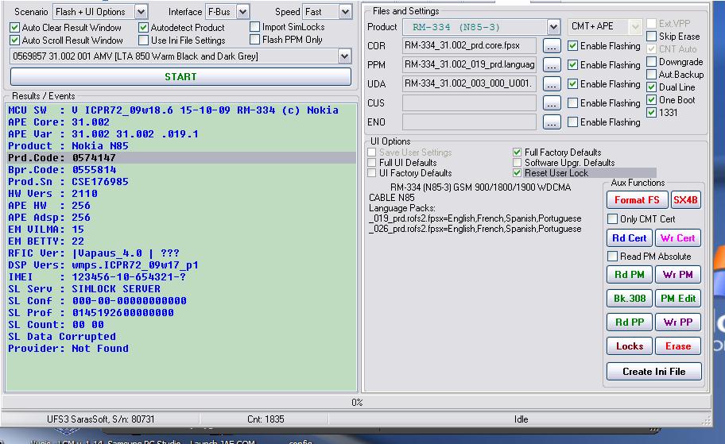Click the START button

click(x=180, y=77)
